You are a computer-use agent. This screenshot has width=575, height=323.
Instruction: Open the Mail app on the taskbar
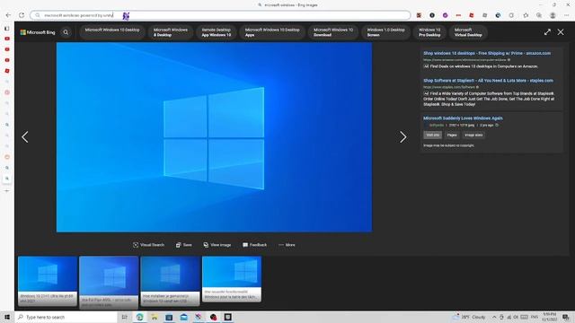pyautogui.click(x=183, y=317)
